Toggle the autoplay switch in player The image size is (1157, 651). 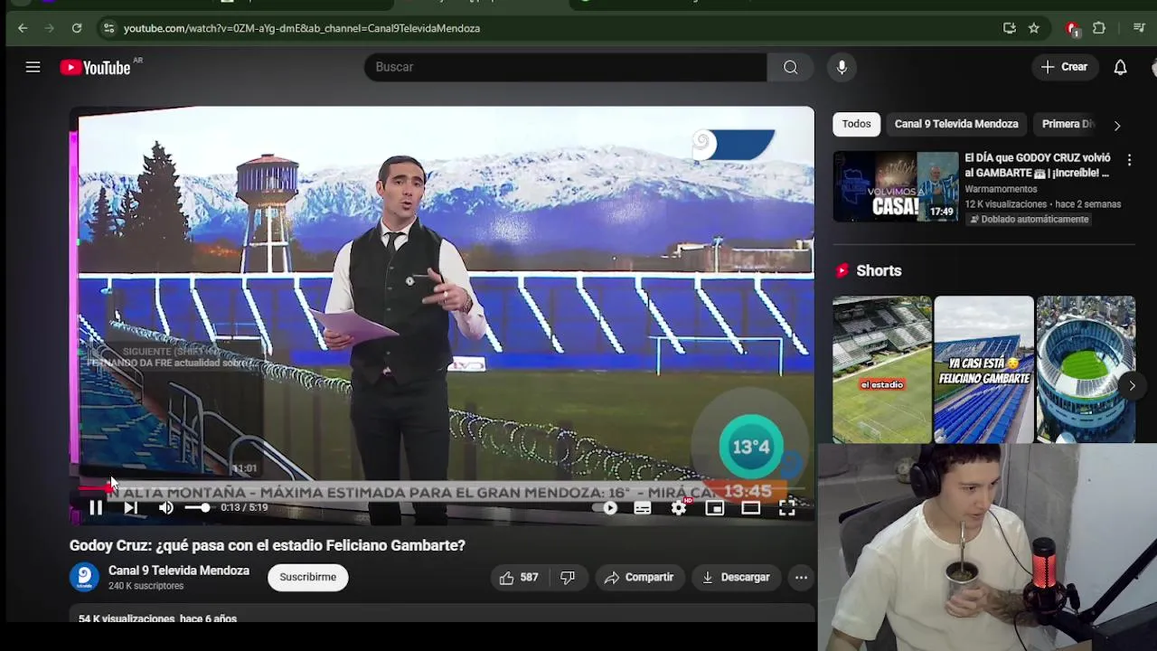pos(607,508)
